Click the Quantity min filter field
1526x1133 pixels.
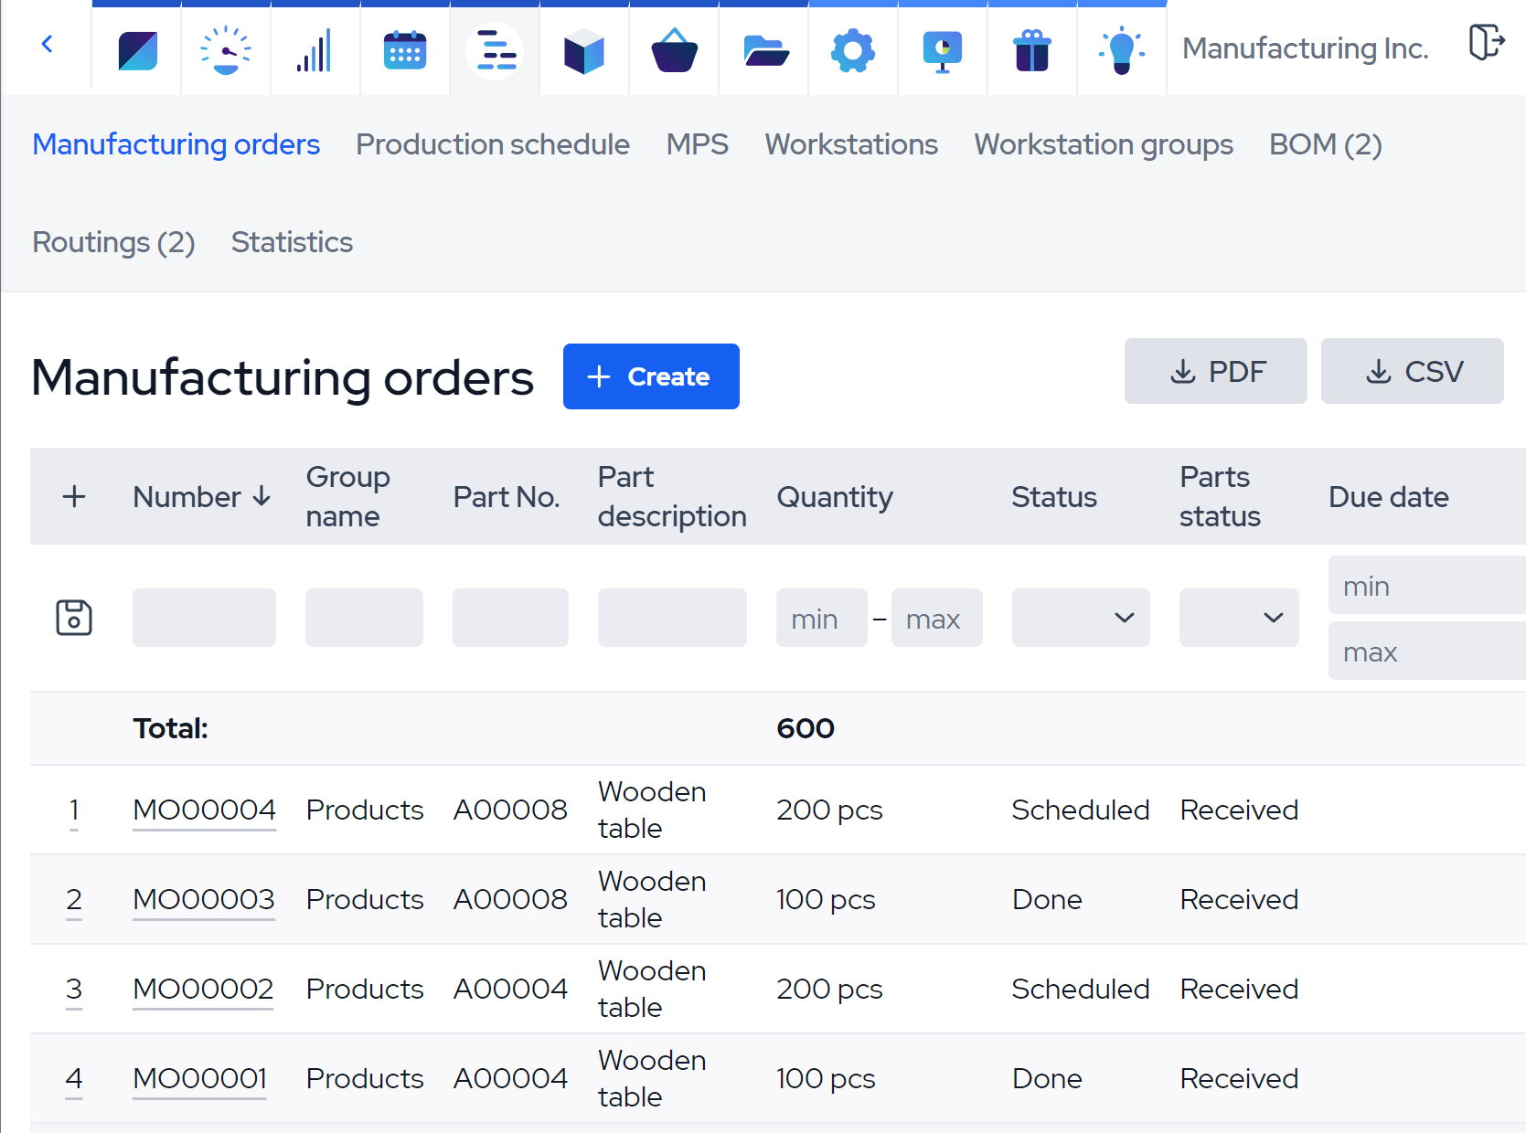[821, 618]
